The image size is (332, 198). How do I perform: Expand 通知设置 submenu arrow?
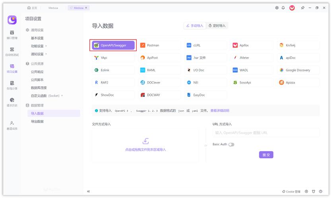(46, 54)
